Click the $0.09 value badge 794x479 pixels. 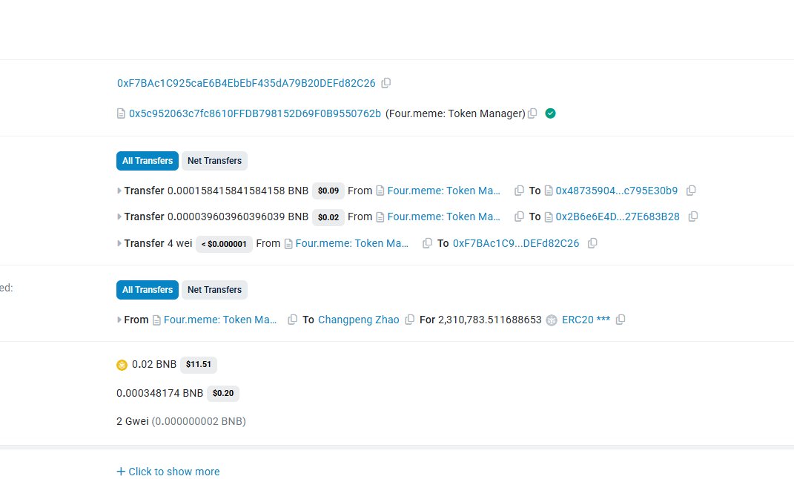tap(328, 191)
